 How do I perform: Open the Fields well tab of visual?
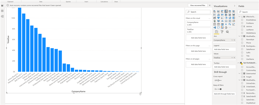[x=216, y=32]
